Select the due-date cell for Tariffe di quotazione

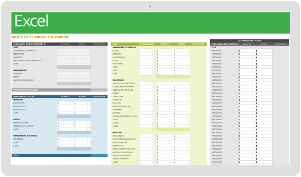[x=146, y=156]
